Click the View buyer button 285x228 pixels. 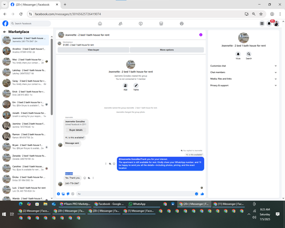point(93,50)
